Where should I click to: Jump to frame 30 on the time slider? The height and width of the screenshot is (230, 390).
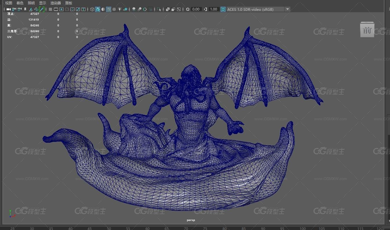32,228
